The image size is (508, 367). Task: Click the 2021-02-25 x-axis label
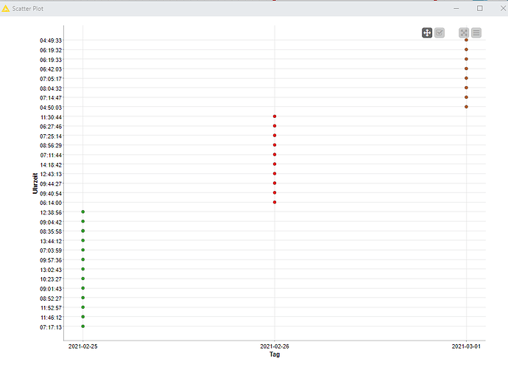click(x=83, y=346)
